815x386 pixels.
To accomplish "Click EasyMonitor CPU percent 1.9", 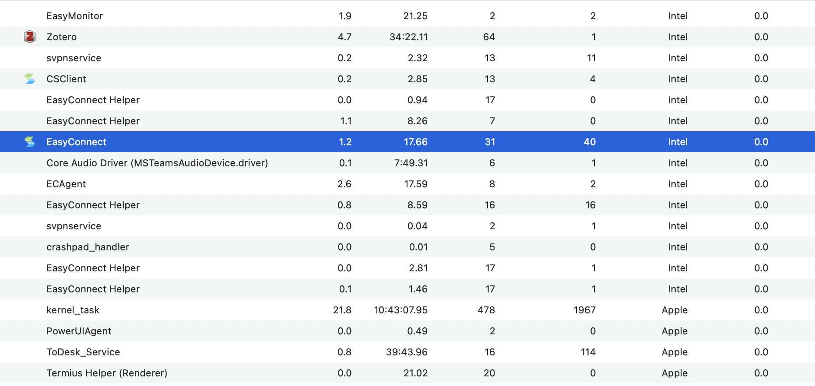I will [345, 16].
